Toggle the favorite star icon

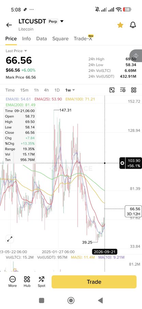[x=120, y=25]
